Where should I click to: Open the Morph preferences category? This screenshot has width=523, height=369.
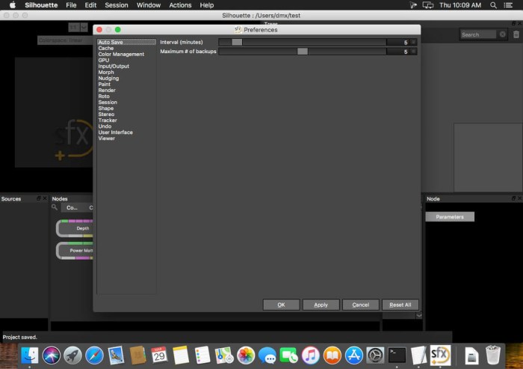[x=106, y=72]
